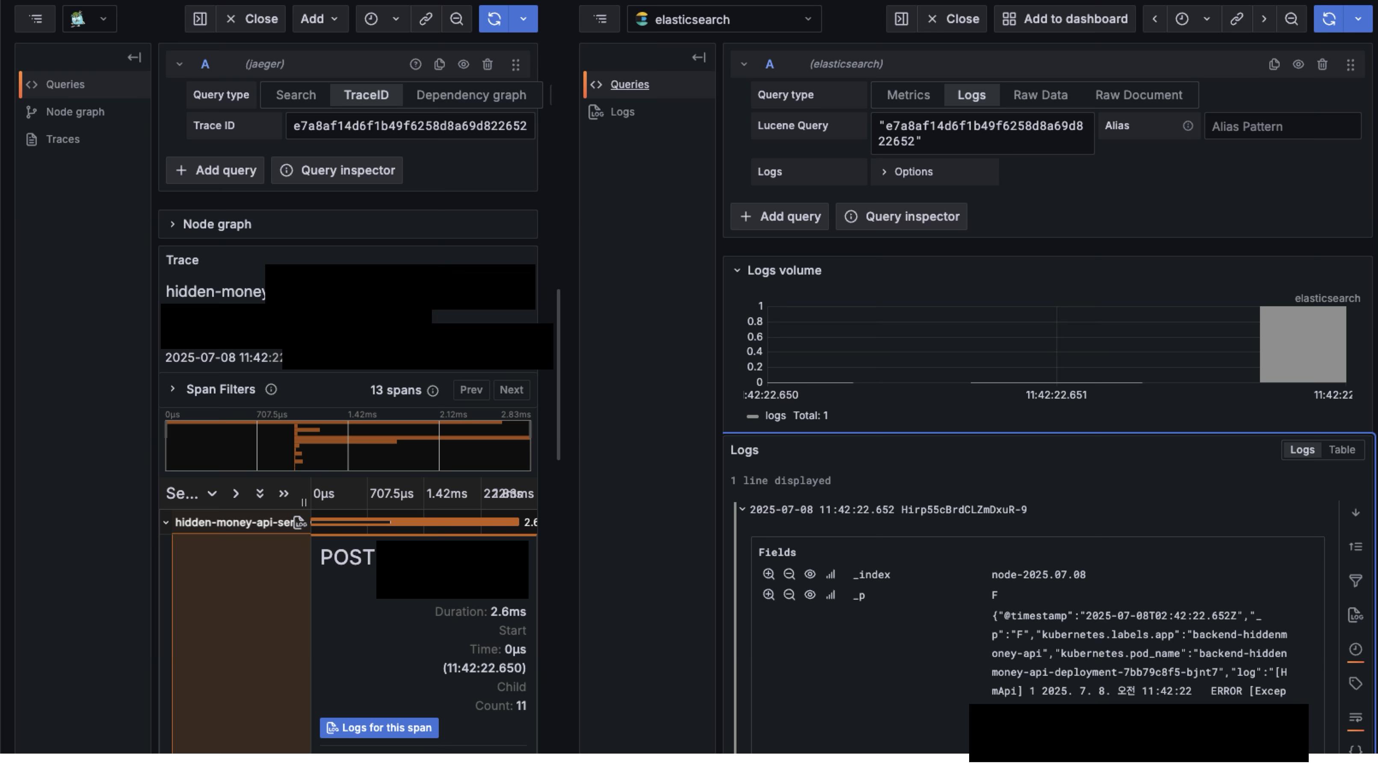
Task: Switch query type to Dependency graph
Action: [471, 95]
